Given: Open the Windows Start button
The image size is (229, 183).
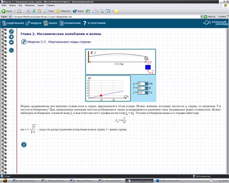Looking at the screenshot, I should click(x=5, y=181).
